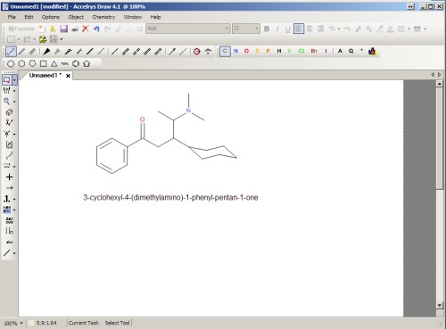446x329 pixels.
Task: Open the font size 12 dropdown
Action: pyautogui.click(x=256, y=29)
